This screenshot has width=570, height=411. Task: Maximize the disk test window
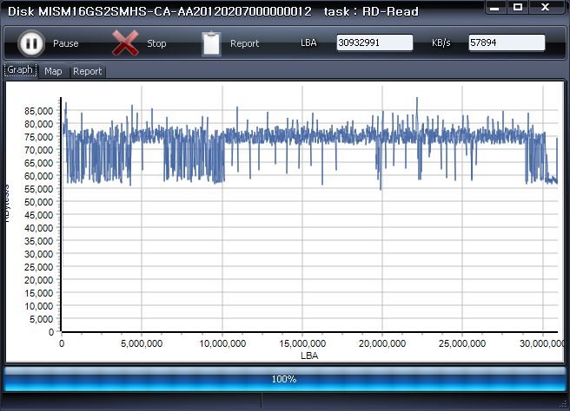518,7
